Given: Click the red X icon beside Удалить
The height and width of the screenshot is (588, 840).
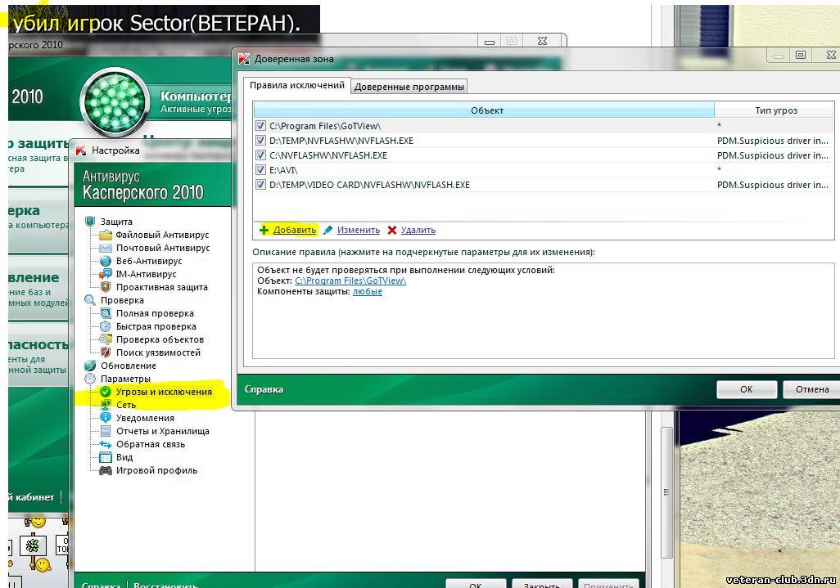Looking at the screenshot, I should (392, 230).
